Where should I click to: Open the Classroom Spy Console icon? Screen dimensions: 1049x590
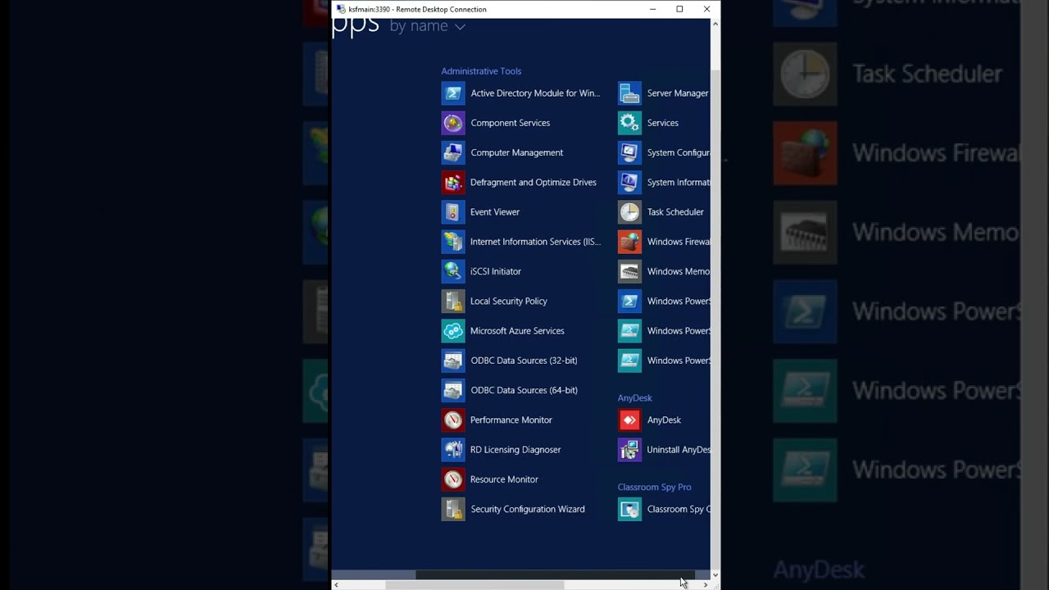click(x=629, y=509)
